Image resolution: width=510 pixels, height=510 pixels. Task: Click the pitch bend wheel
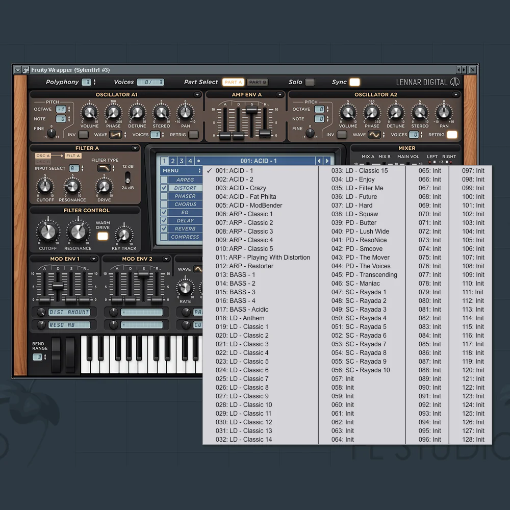tap(56, 354)
